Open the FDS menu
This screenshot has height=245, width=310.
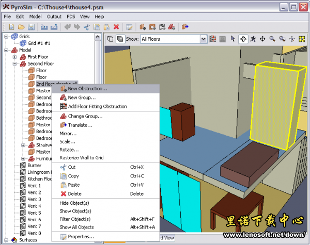point(71,17)
